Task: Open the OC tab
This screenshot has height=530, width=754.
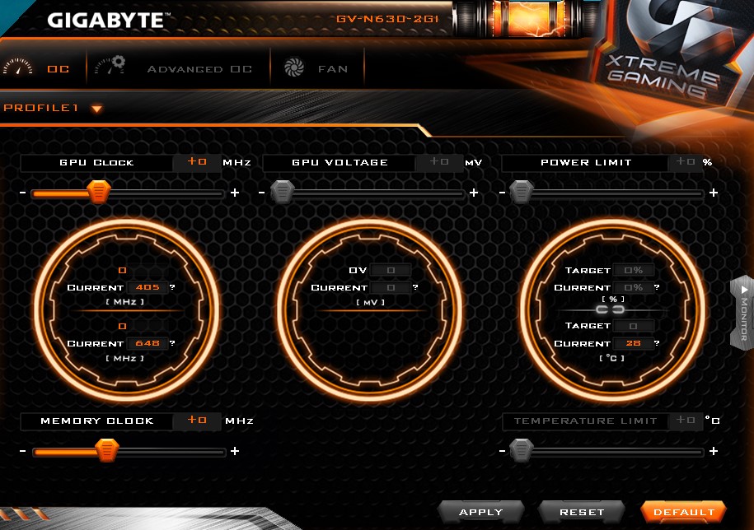Action: (x=59, y=69)
